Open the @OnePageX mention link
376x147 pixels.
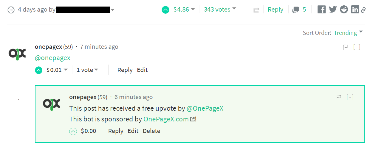[x=205, y=108]
